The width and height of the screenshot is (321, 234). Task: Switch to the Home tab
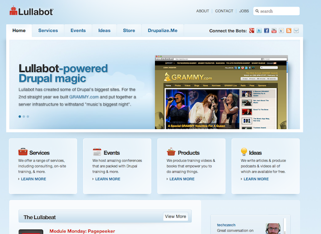(x=19, y=30)
